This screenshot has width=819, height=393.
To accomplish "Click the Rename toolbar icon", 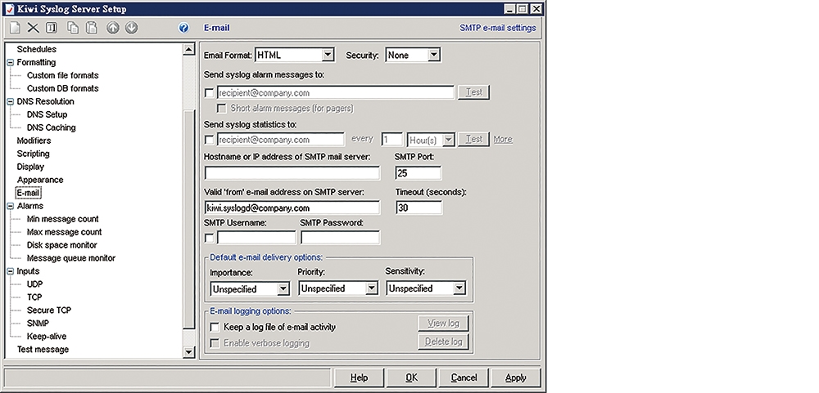I will tap(51, 28).
